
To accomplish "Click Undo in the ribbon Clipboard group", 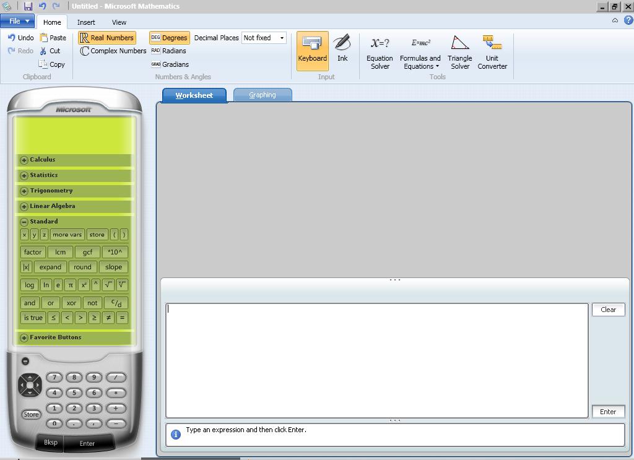I will [20, 38].
